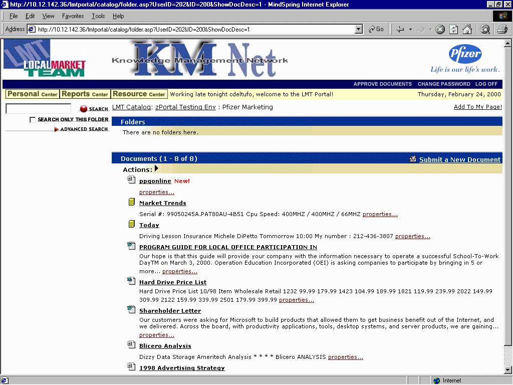This screenshot has width=513, height=385.
Task: Stop page loading with Stop icon
Action: coord(440,30)
